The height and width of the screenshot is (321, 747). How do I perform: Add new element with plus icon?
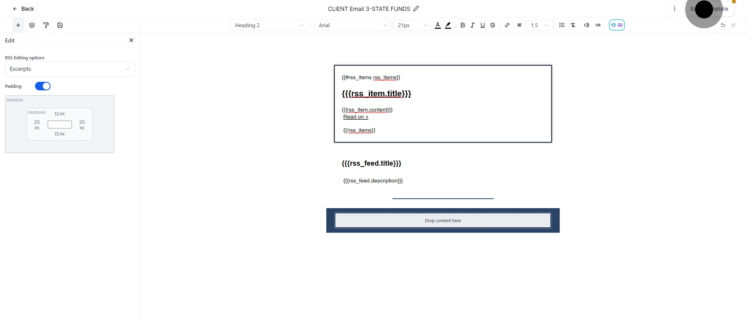click(x=18, y=25)
